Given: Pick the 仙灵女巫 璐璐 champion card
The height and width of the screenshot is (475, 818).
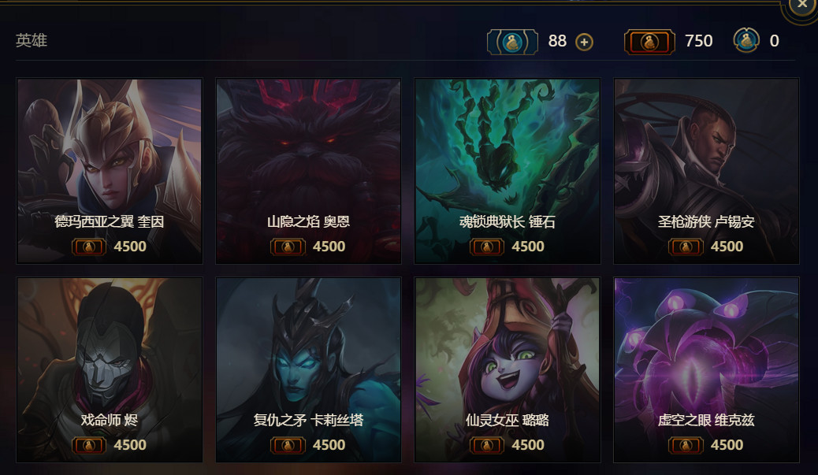Looking at the screenshot, I should coord(507,369).
